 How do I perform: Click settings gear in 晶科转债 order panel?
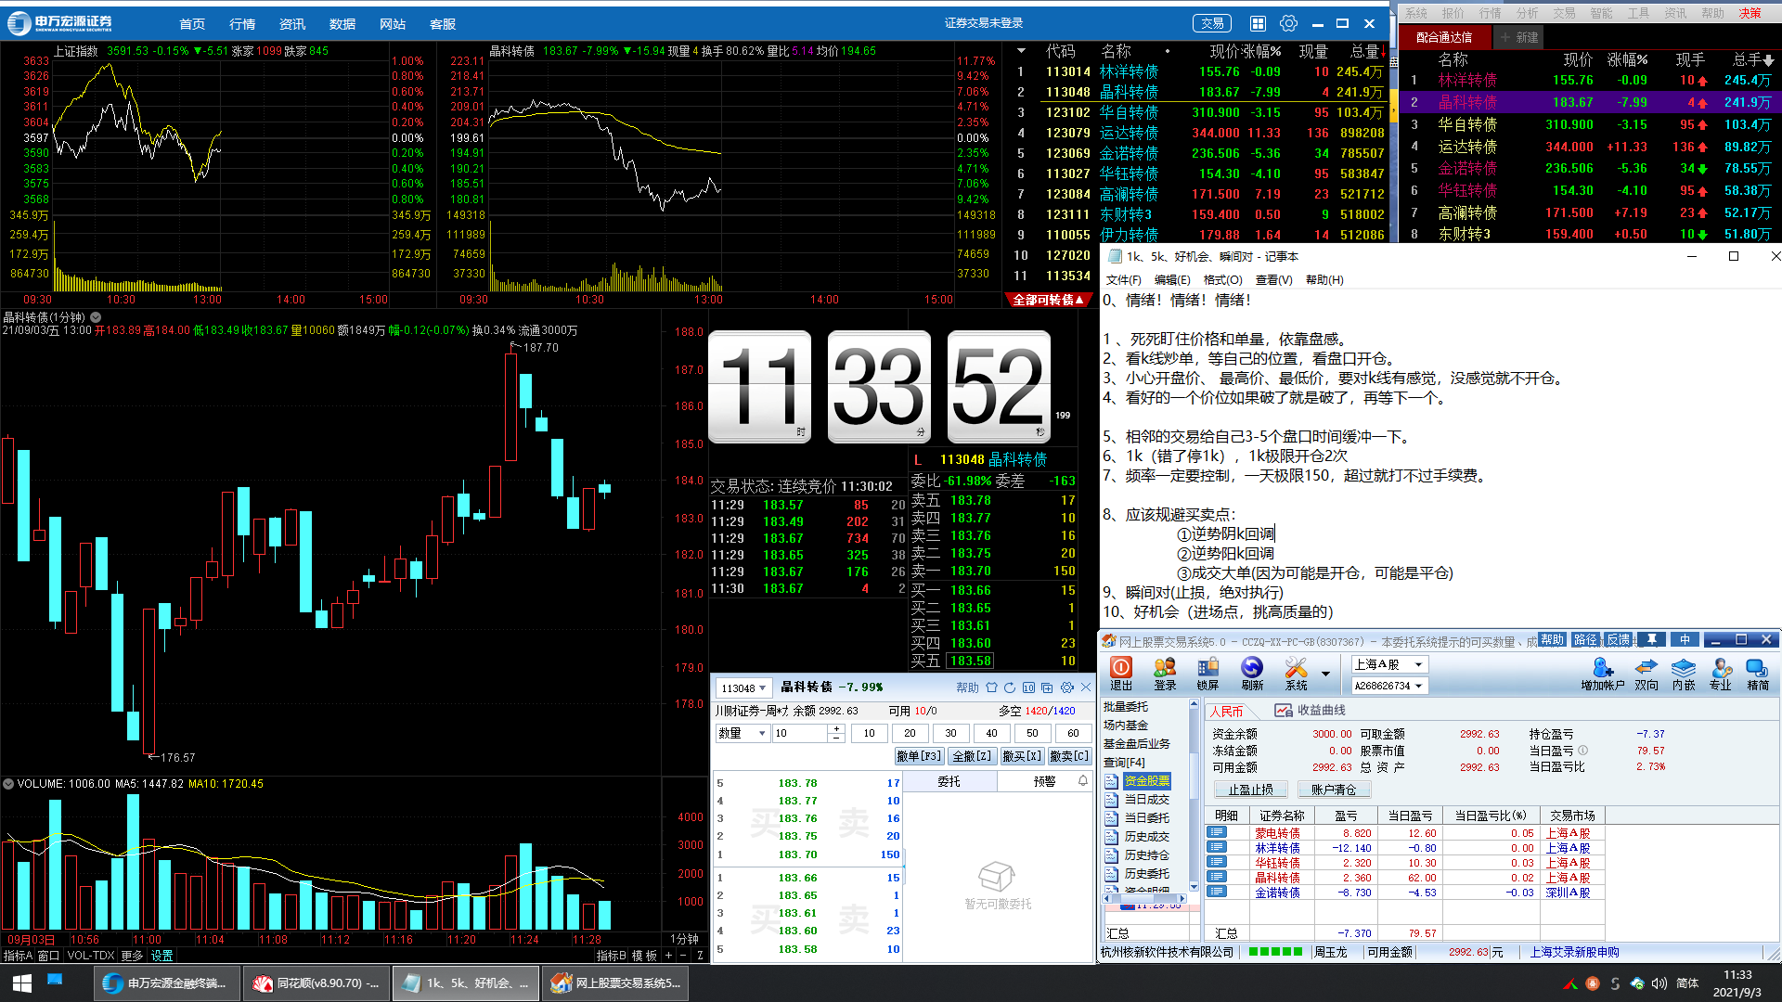point(1066,687)
